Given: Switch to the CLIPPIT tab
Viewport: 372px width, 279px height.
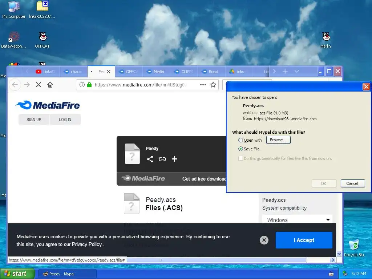Looking at the screenshot, I should tap(184, 72).
